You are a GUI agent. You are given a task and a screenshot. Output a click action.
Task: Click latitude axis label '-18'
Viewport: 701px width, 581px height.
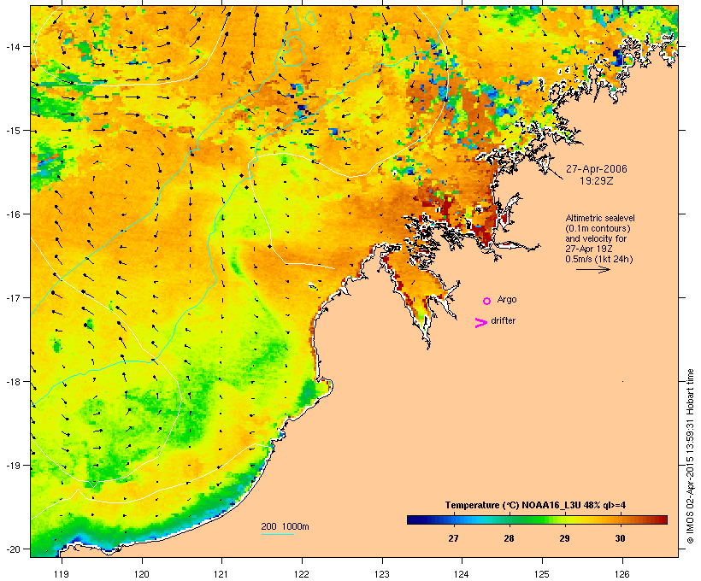12,382
